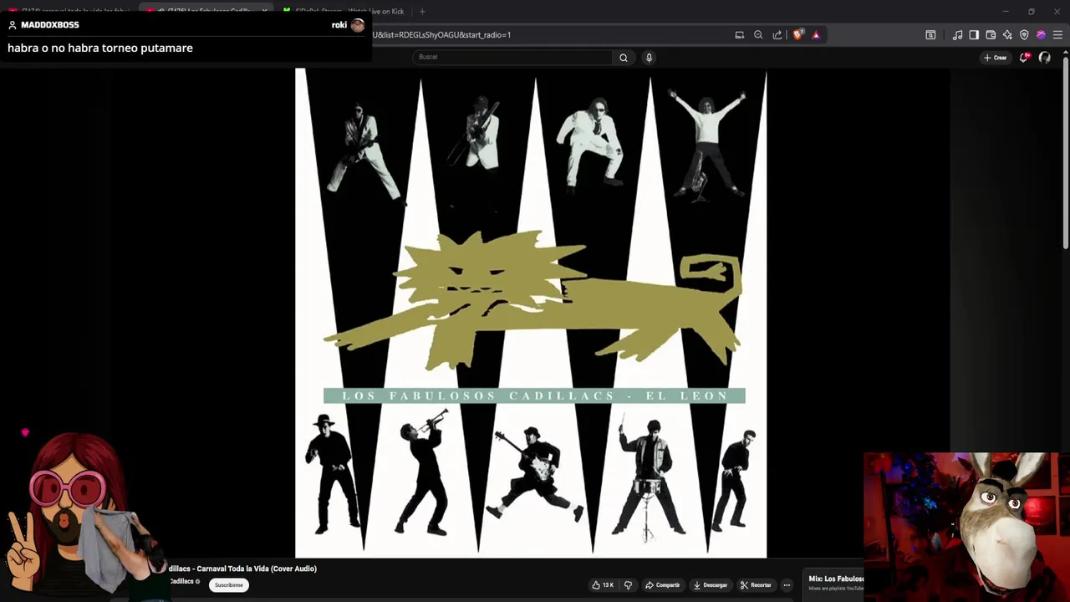Click the Suscribirme subscribe button
The width and height of the screenshot is (1070, 602).
228,585
